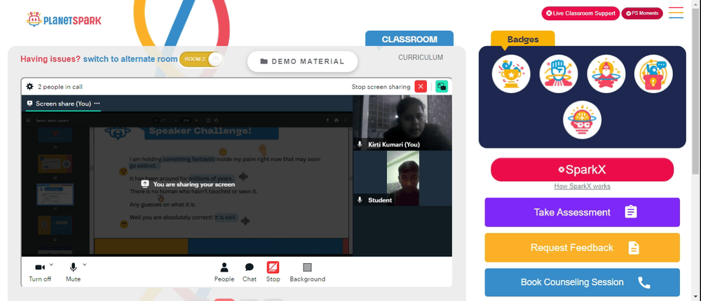This screenshot has height=301, width=701.
Task: Click the meditating figure badge icon
Action: pyautogui.click(x=606, y=74)
